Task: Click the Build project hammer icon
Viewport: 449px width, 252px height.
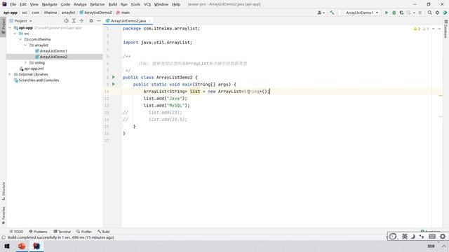Action: pos(332,13)
